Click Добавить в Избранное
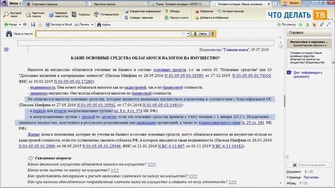Screen dimensions: 335x188 211,18
